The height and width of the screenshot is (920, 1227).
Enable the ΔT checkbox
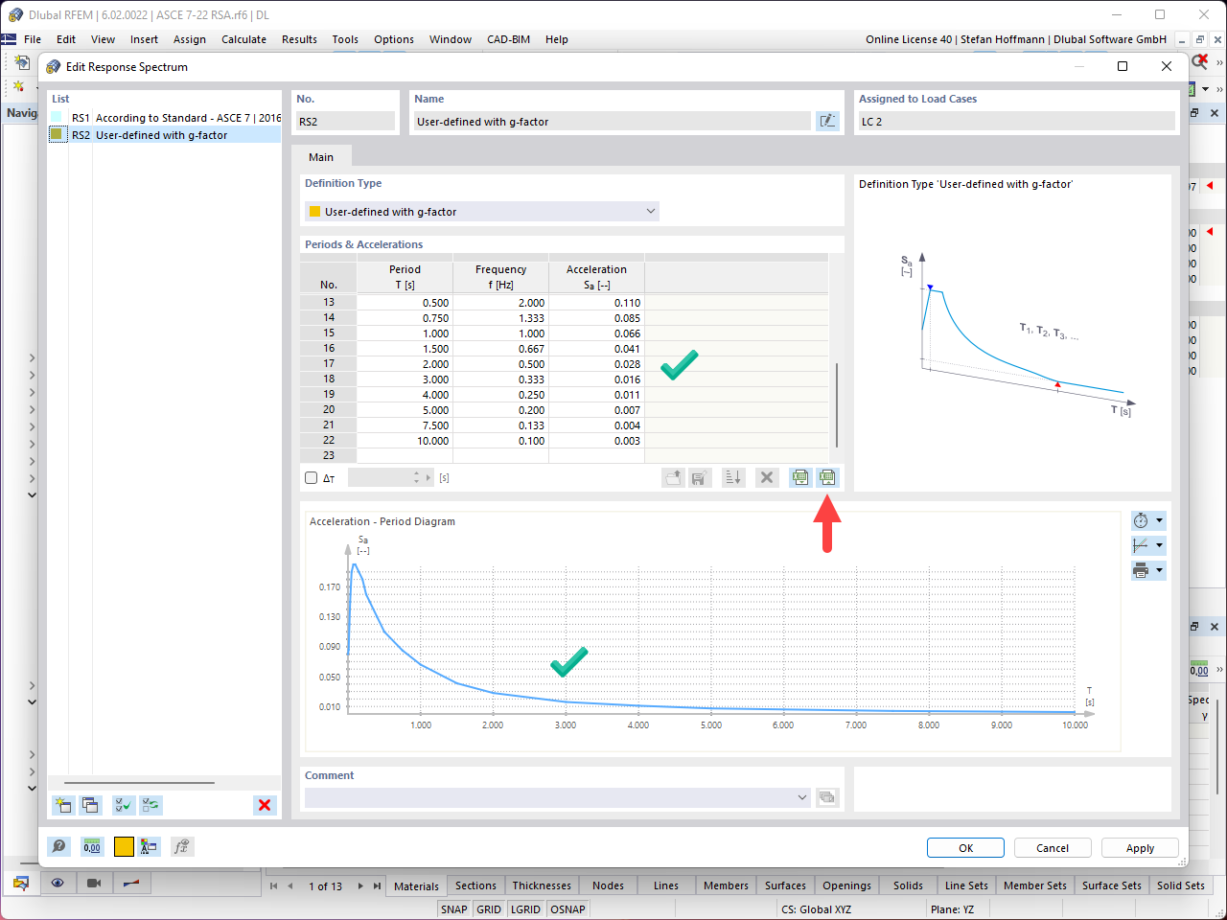pos(311,476)
